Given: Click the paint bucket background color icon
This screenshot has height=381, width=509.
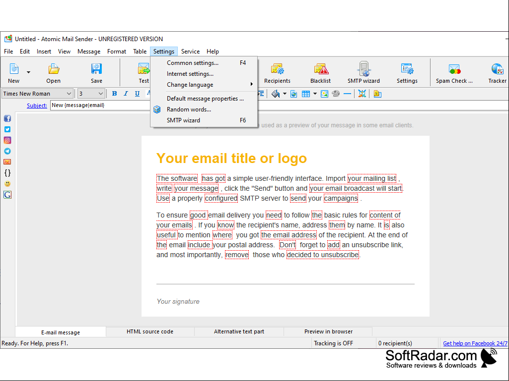Looking at the screenshot, I should point(276,94).
